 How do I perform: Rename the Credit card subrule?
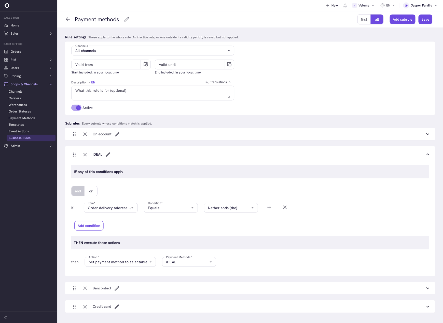coord(117,307)
